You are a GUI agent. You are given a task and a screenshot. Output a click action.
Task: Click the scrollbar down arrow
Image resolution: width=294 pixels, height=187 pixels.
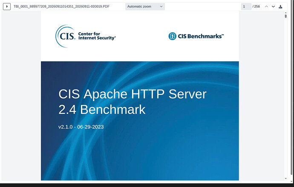(285, 178)
